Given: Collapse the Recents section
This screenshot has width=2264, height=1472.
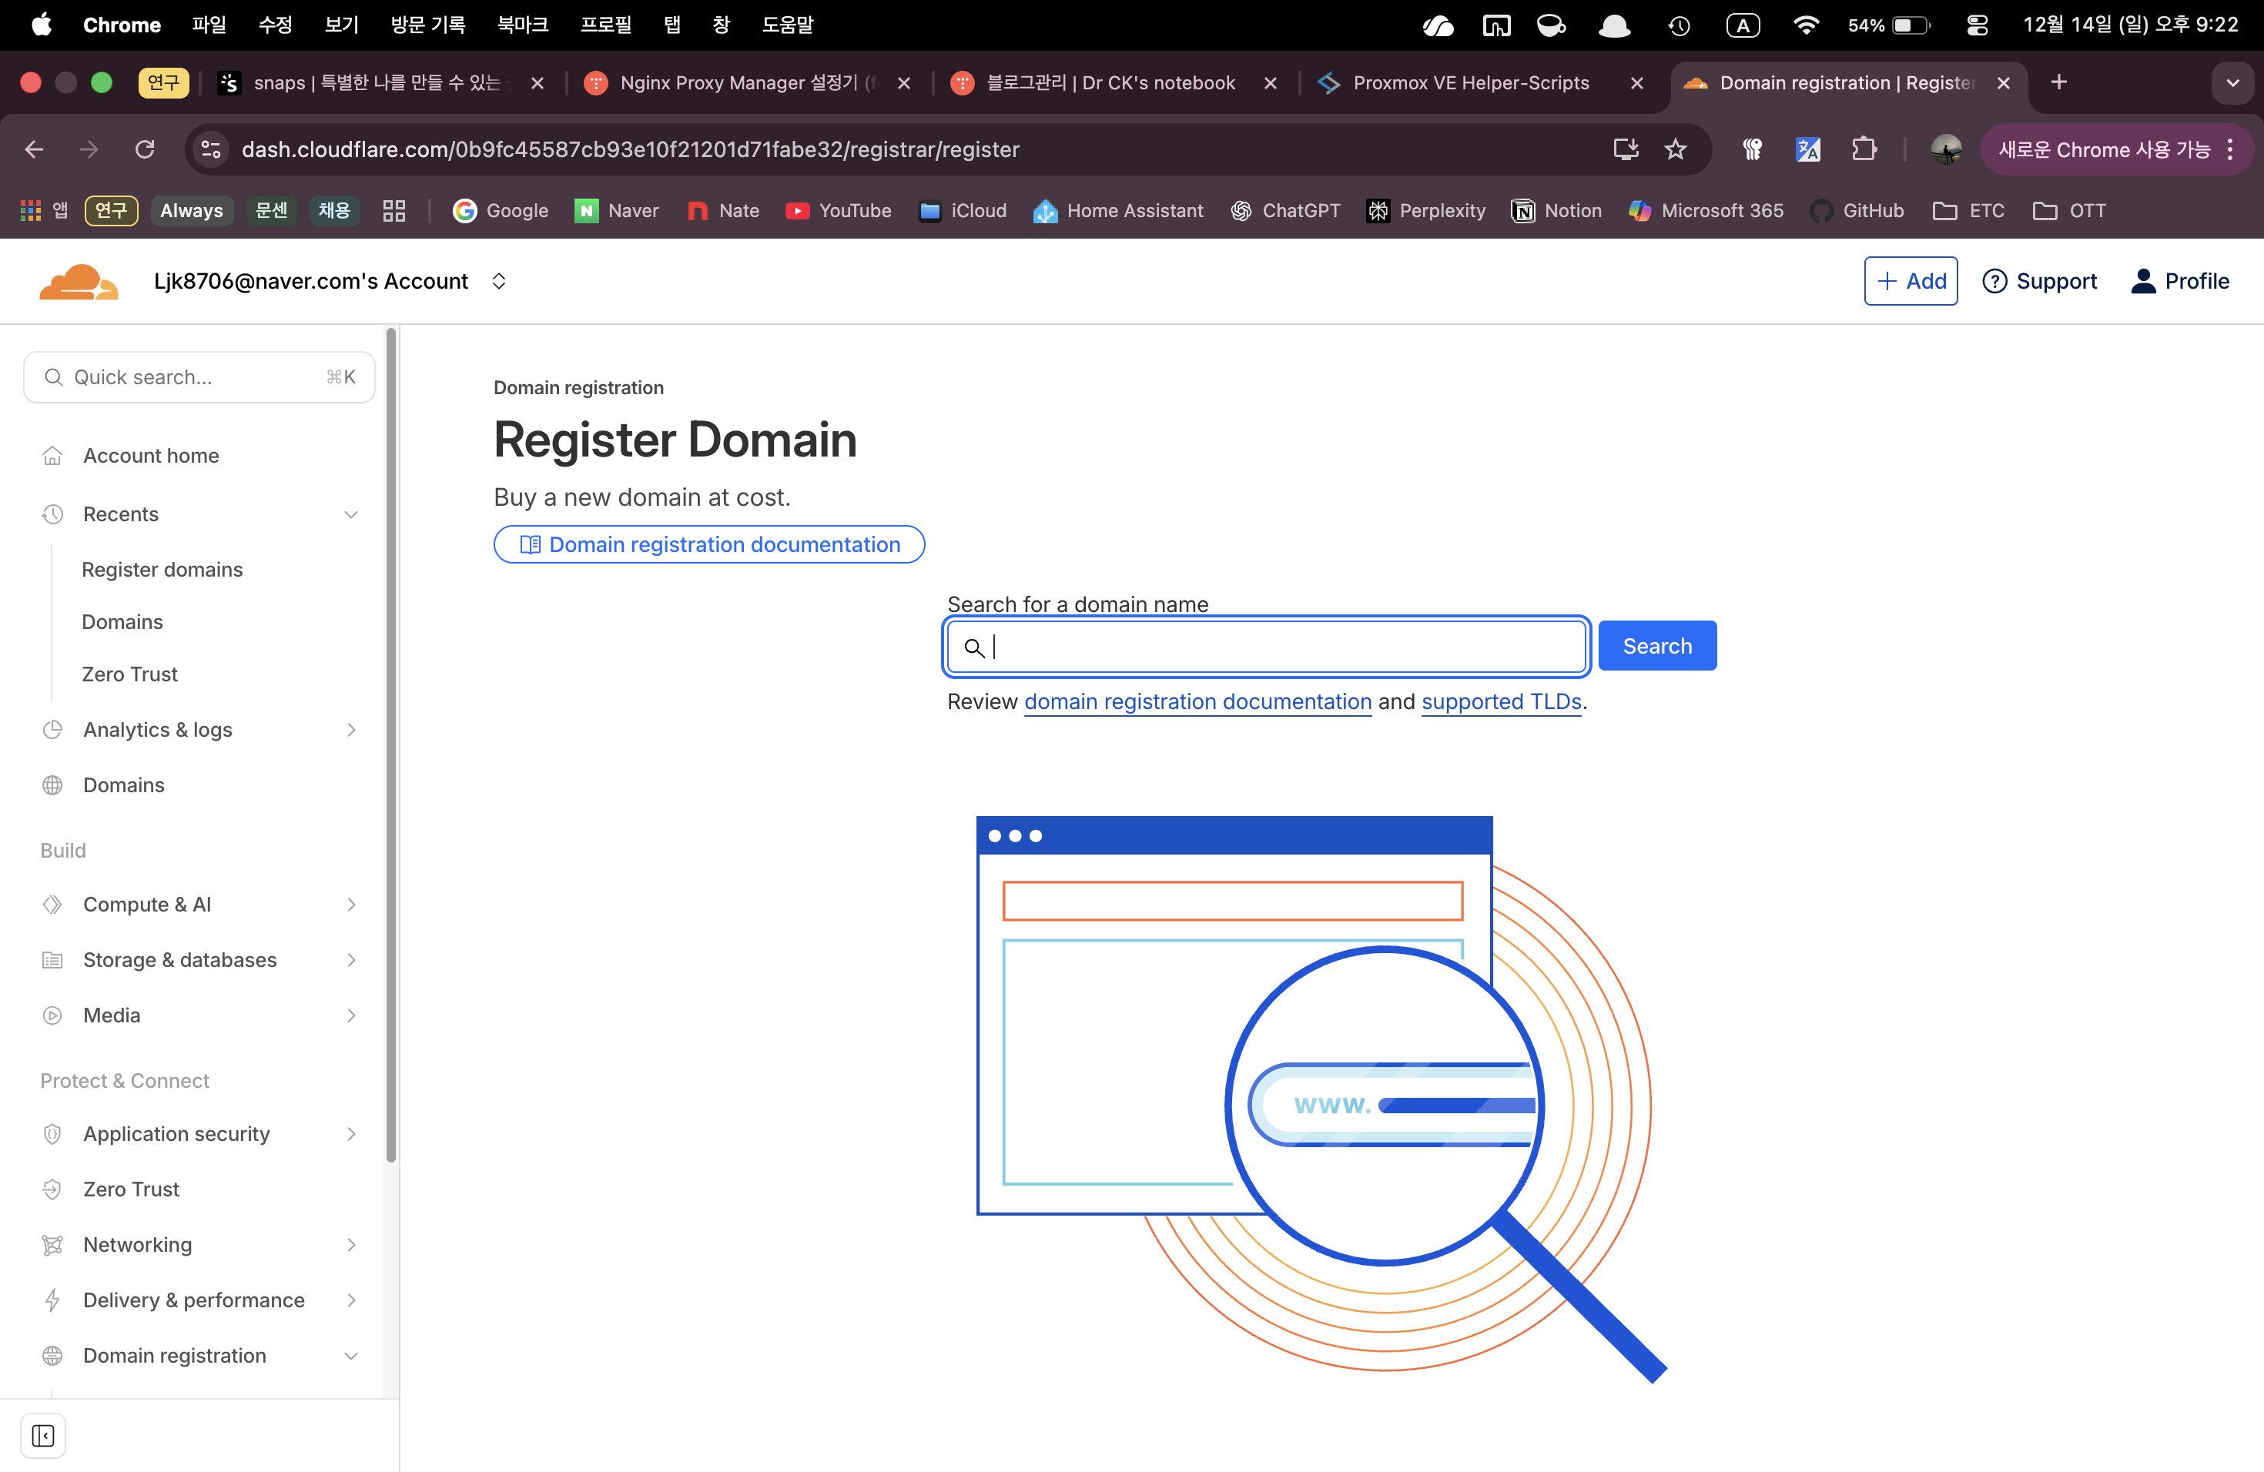Looking at the screenshot, I should (x=350, y=514).
